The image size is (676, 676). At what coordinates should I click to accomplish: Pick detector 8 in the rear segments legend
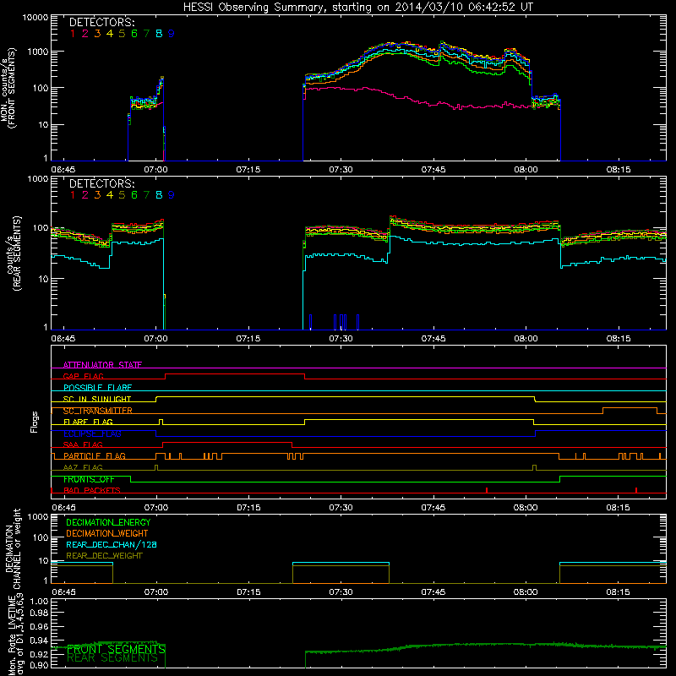point(159,195)
